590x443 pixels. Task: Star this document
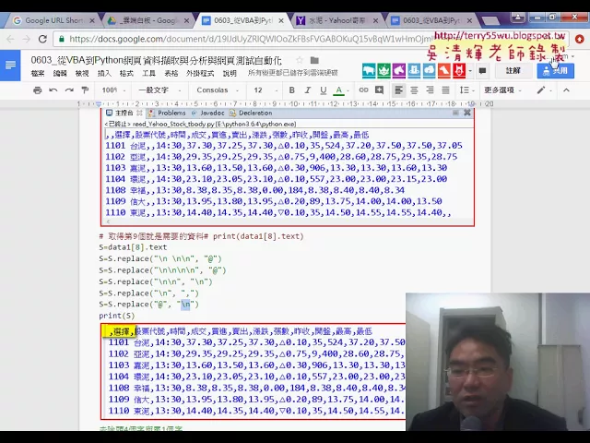click(x=300, y=60)
